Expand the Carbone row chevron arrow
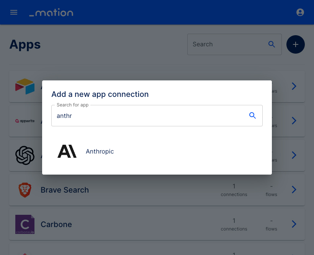 [294, 224]
